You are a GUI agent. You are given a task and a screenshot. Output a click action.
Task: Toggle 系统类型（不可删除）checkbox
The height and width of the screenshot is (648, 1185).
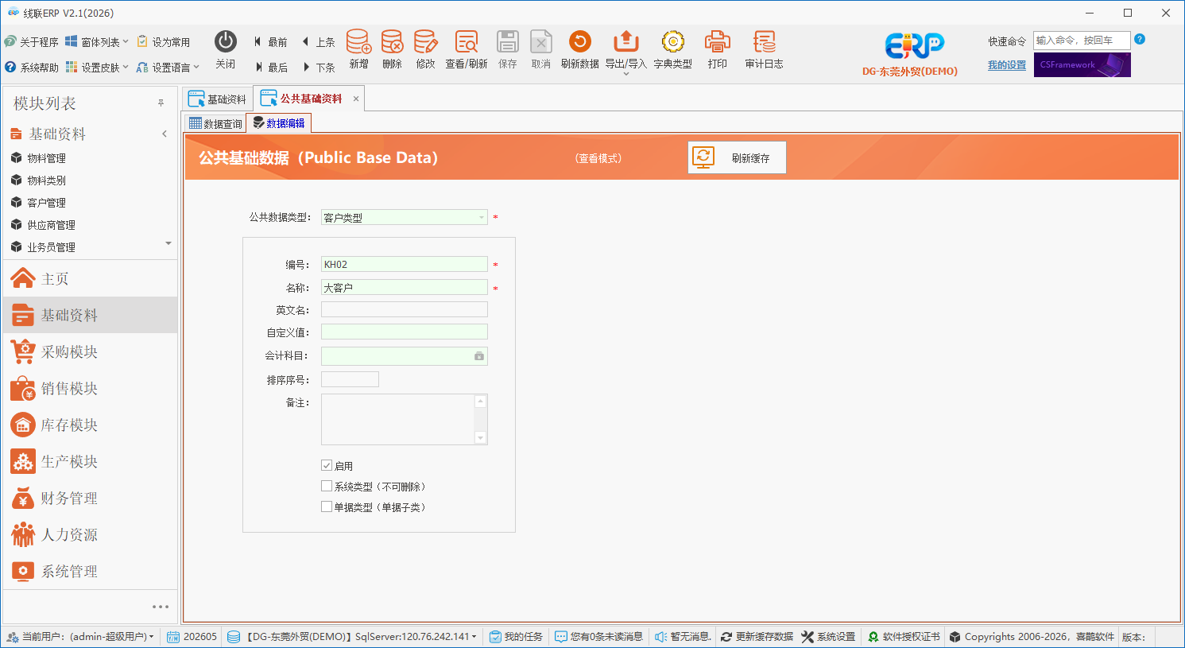327,486
